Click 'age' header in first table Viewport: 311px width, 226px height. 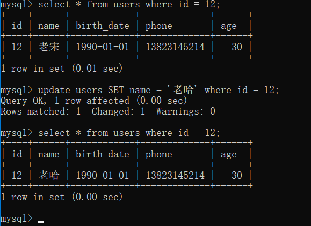(228, 27)
